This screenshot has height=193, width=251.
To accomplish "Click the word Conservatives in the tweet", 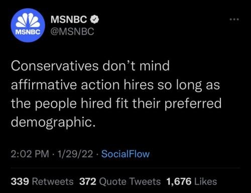I will [x=55, y=66].
